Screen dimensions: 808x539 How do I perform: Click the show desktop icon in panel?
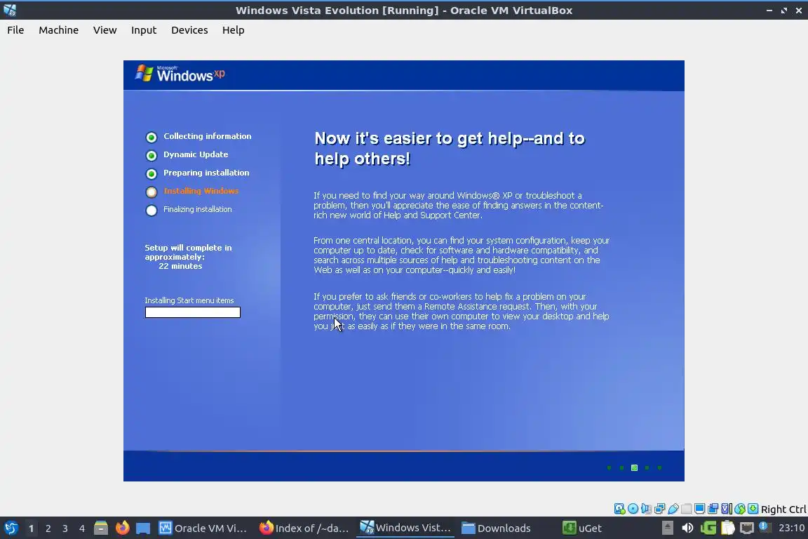pyautogui.click(x=143, y=528)
